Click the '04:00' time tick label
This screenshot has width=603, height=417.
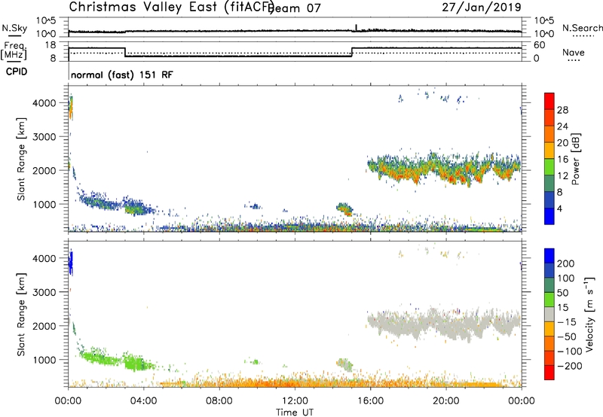pyautogui.click(x=143, y=401)
